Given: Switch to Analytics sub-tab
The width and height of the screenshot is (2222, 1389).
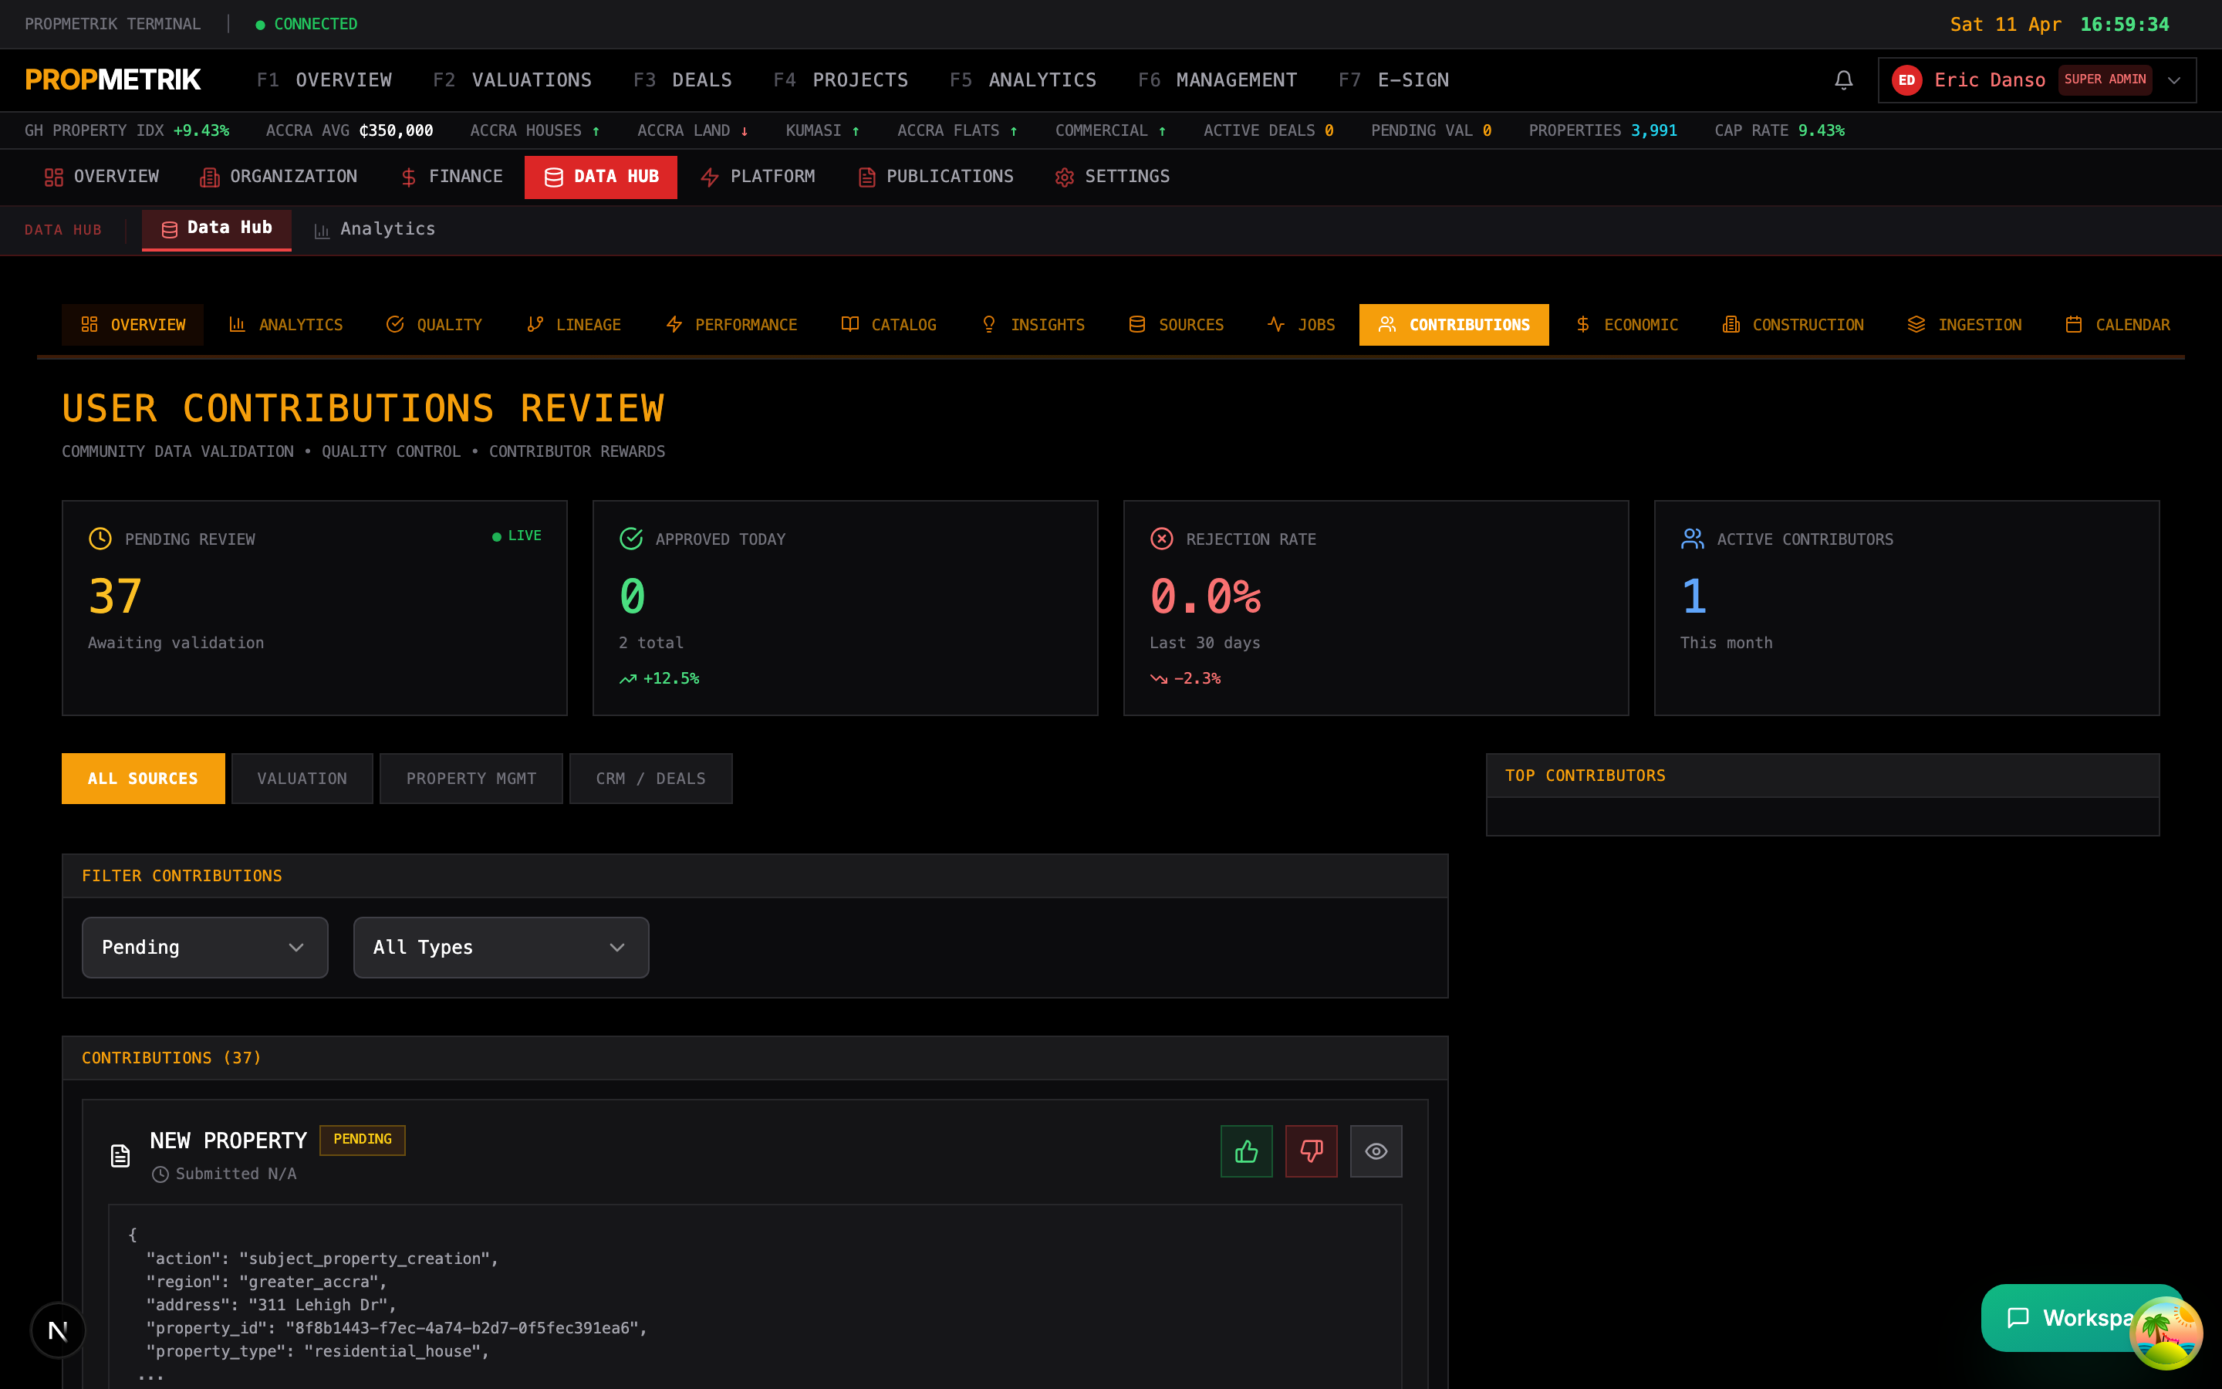Looking at the screenshot, I should click(375, 228).
